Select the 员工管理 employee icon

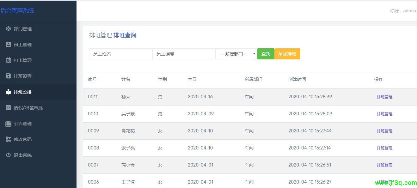coord(9,44)
